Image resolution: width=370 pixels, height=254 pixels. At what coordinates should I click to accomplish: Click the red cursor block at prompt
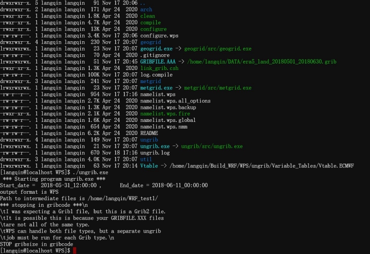(x=74, y=250)
